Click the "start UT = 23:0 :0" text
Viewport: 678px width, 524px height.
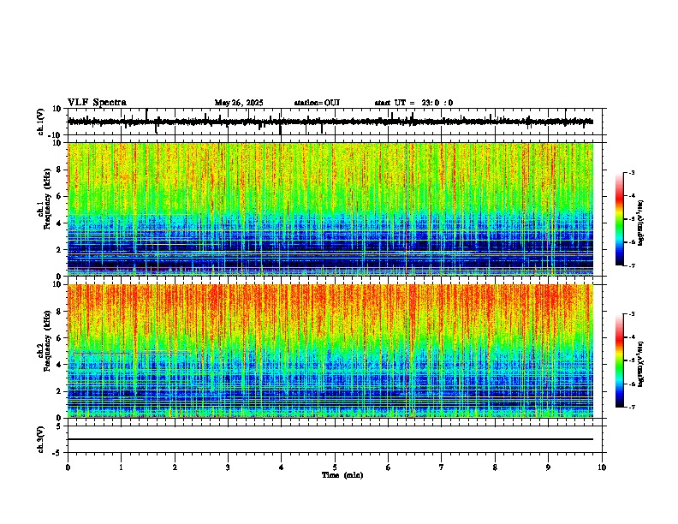tap(413, 103)
